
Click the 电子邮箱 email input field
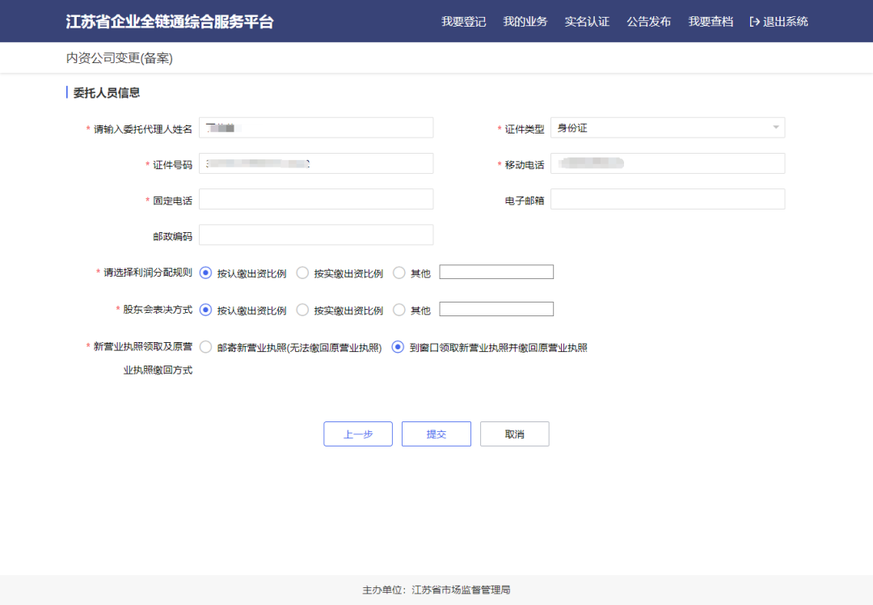pos(668,198)
